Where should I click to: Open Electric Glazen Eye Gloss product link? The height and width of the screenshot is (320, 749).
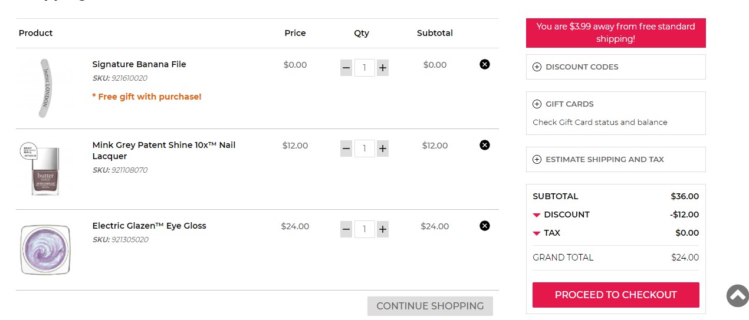pos(149,226)
